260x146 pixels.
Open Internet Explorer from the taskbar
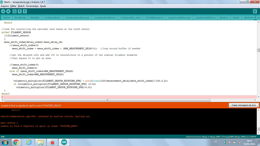(29, 142)
